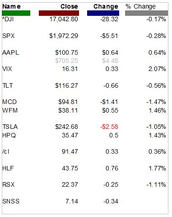
Task: Click the navy blue bar under Change
Action: point(103,13)
